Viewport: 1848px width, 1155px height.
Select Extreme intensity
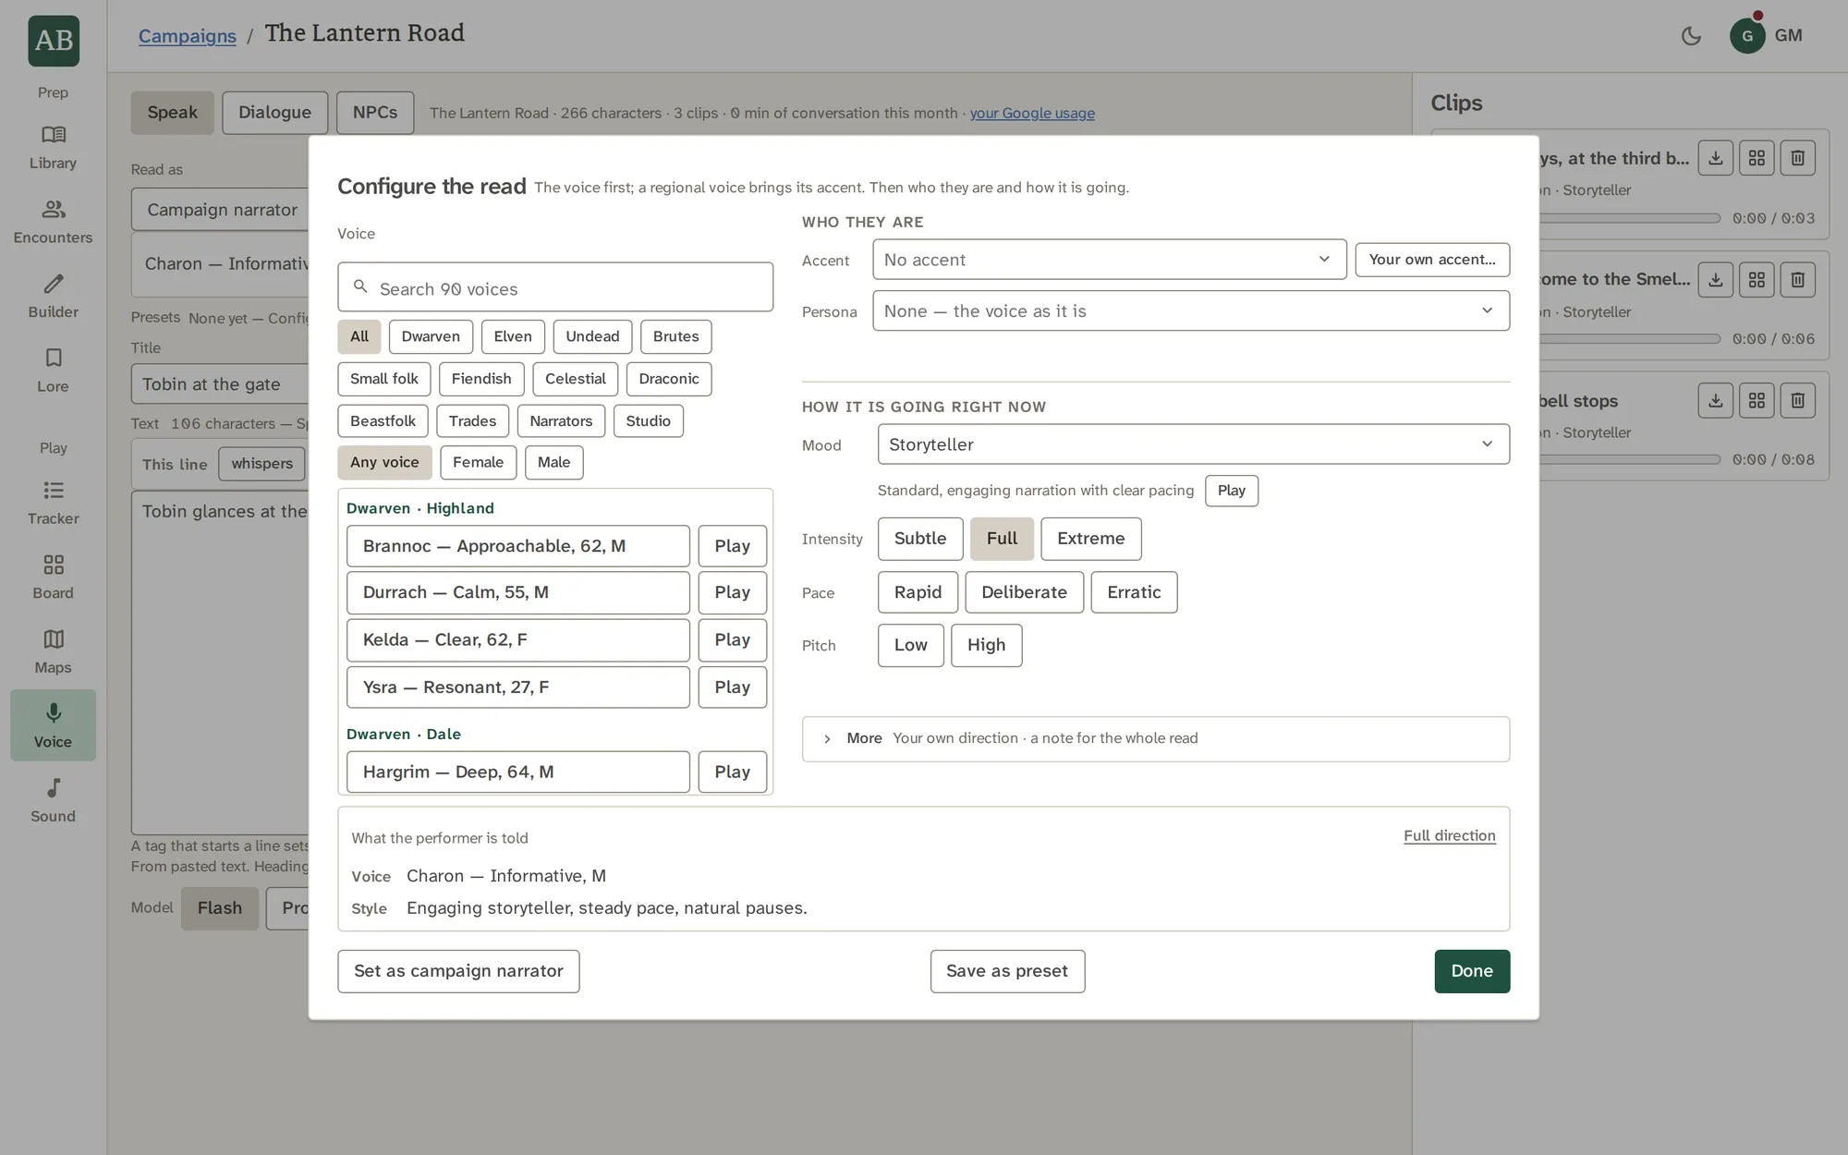pyautogui.click(x=1091, y=539)
